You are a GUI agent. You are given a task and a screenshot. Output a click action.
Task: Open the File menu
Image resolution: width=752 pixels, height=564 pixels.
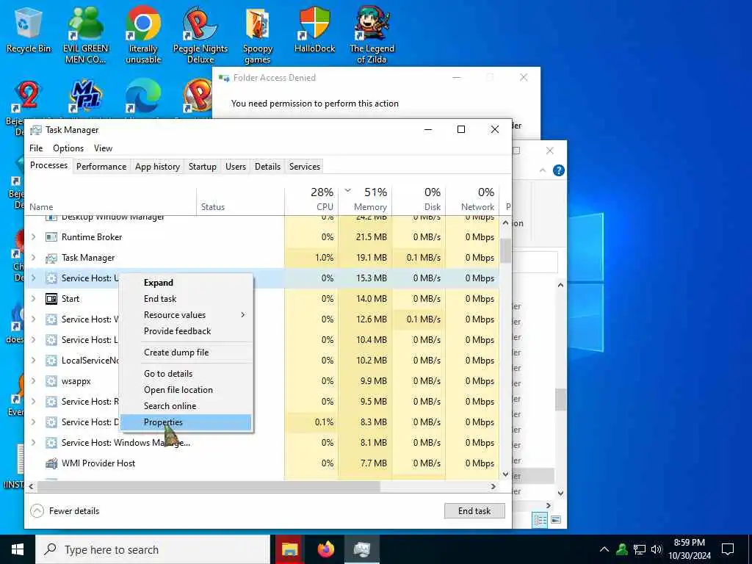click(36, 148)
